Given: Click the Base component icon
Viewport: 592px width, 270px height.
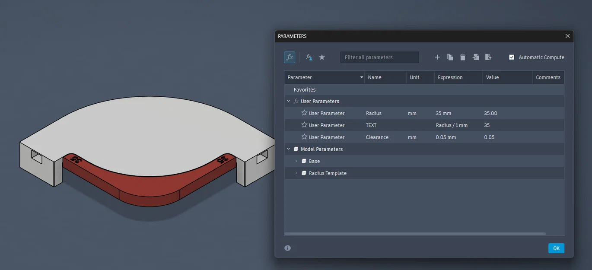Looking at the screenshot, I should (304, 161).
